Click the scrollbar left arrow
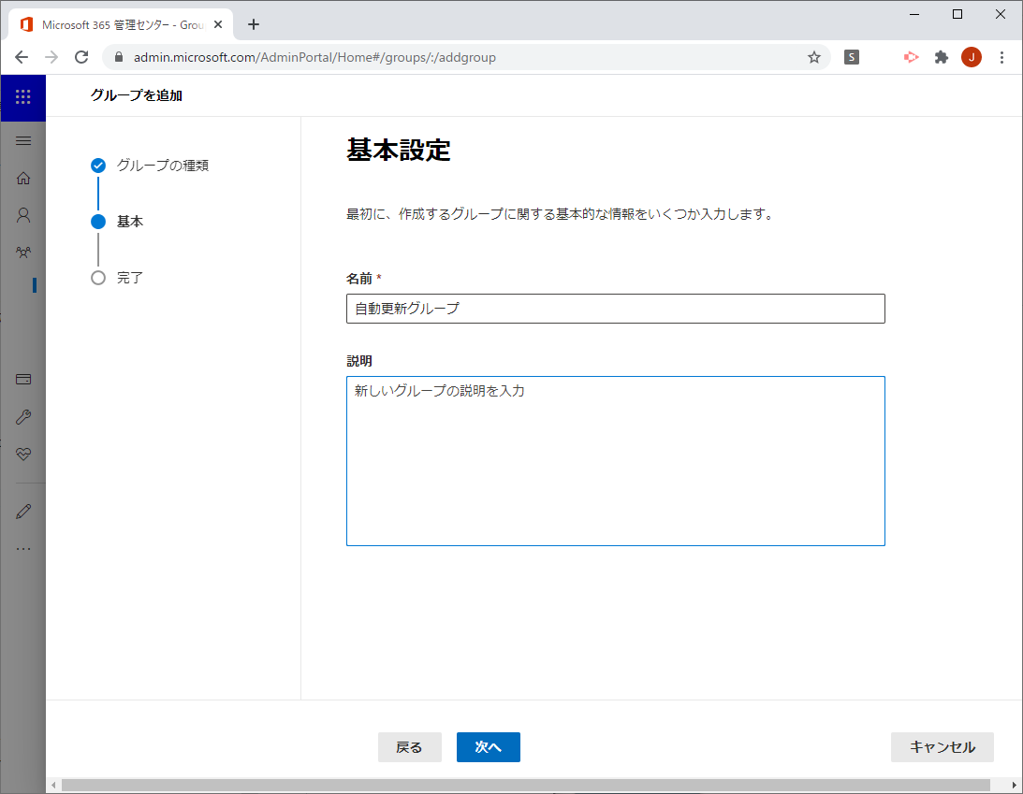The width and height of the screenshot is (1023, 794). click(x=53, y=785)
